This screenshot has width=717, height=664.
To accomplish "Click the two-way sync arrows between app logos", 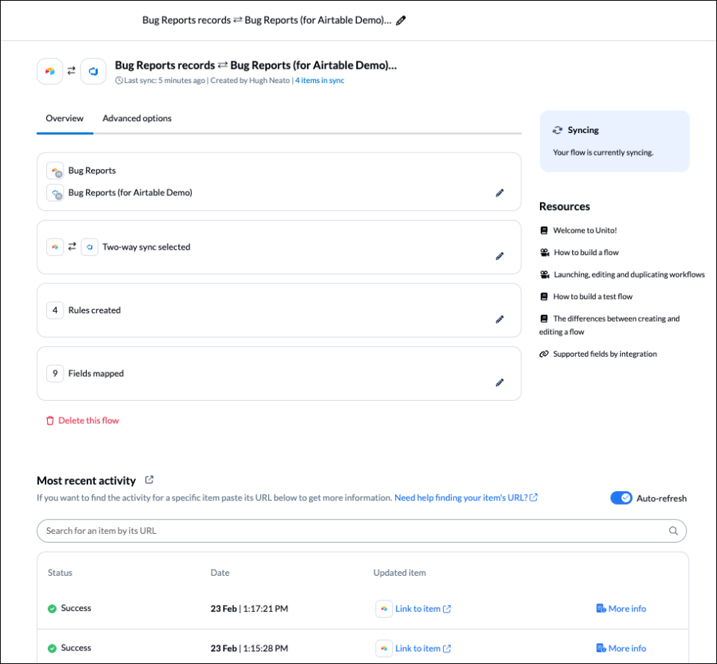I will [x=71, y=70].
